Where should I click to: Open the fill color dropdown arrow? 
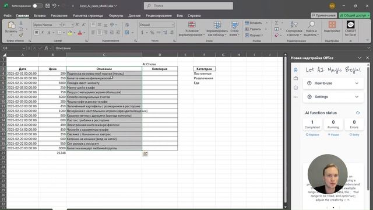(75, 33)
